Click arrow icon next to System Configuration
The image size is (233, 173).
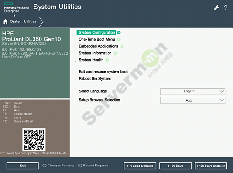click(119, 33)
